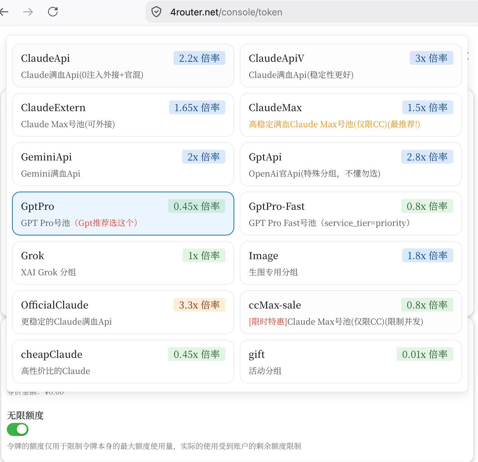Click the 高性价比的Claude description
This screenshot has width=478, height=462.
(x=56, y=371)
